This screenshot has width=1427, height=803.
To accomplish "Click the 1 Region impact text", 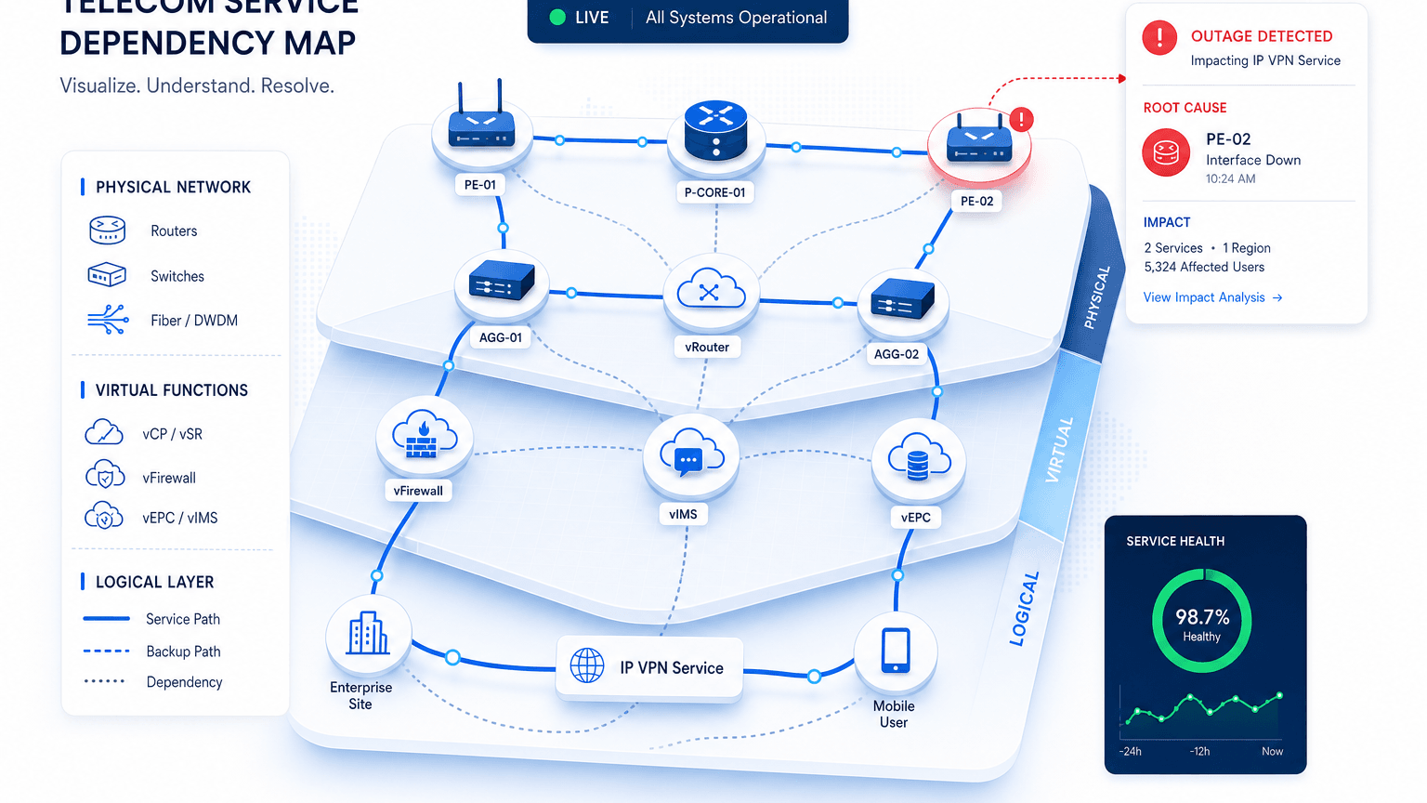I will pyautogui.click(x=1247, y=248).
